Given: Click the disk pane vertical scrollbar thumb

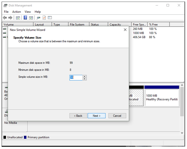Looking at the screenshot, I should coord(182,101).
